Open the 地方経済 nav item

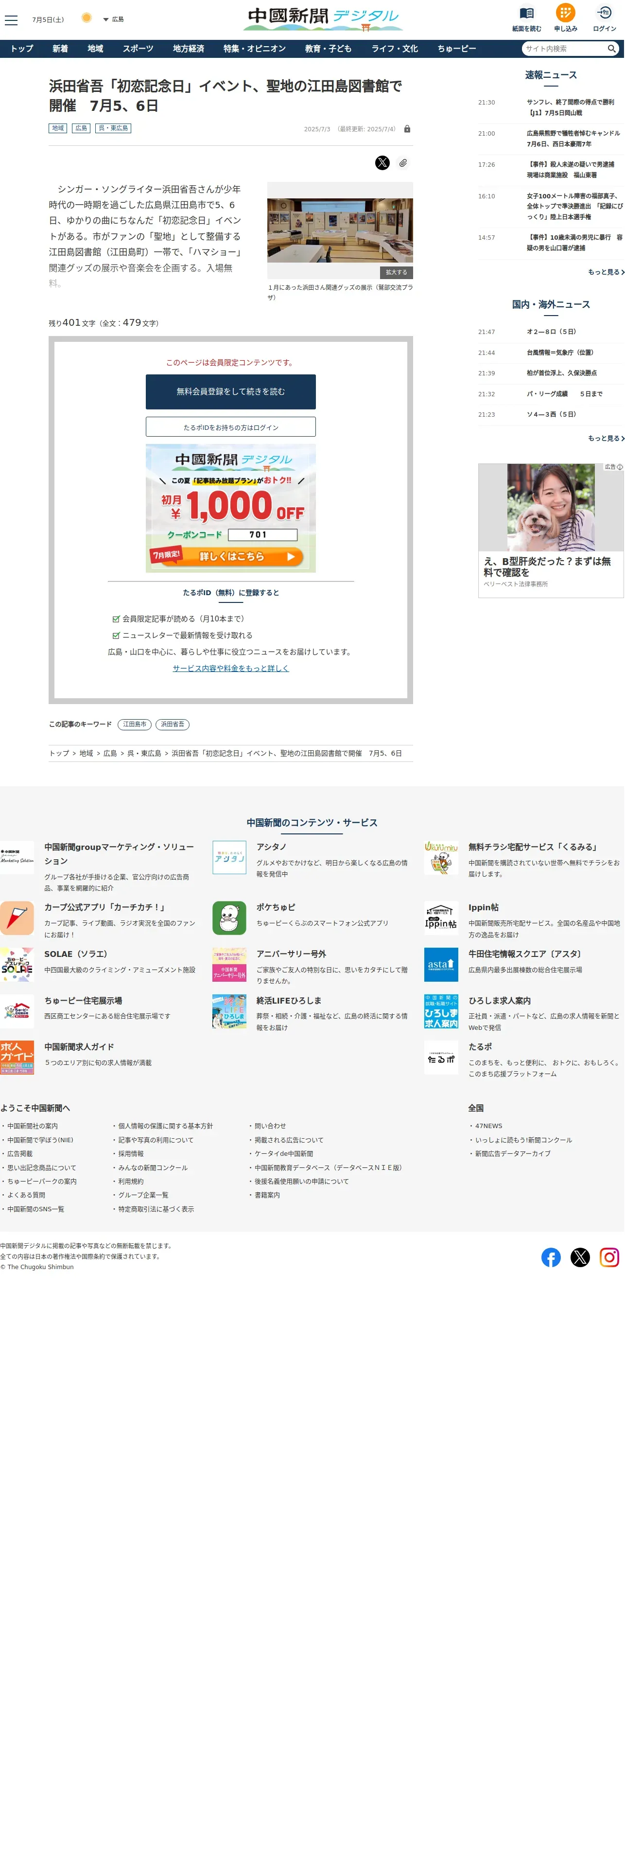click(x=188, y=49)
